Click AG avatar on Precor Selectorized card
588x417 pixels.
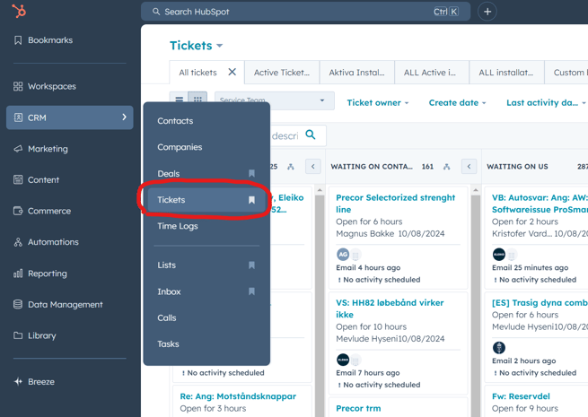(x=343, y=255)
